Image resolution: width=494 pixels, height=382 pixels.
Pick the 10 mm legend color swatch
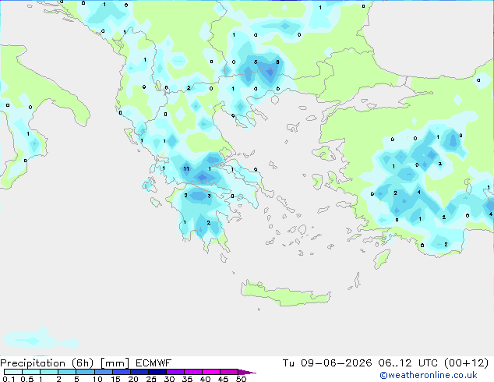click(103, 372)
